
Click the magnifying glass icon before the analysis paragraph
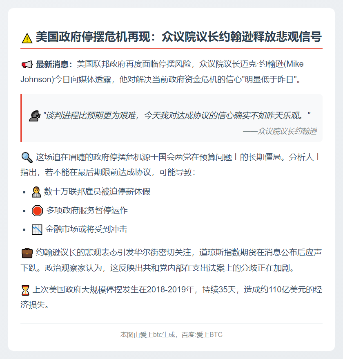coord(26,156)
